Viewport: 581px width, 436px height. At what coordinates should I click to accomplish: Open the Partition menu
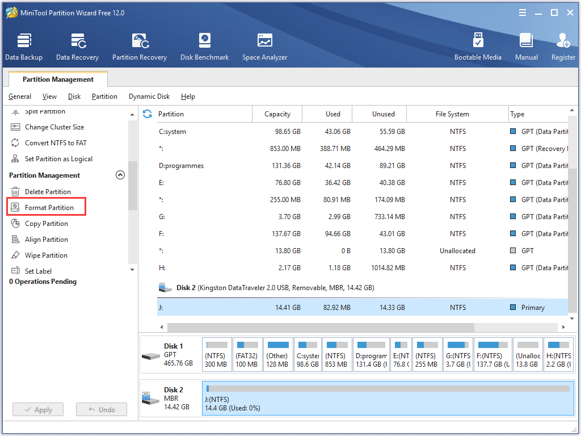point(104,97)
